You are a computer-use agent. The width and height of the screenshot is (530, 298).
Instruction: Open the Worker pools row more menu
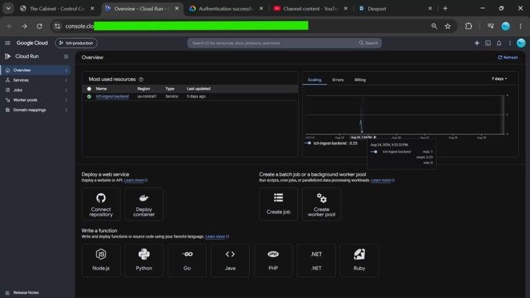66,100
